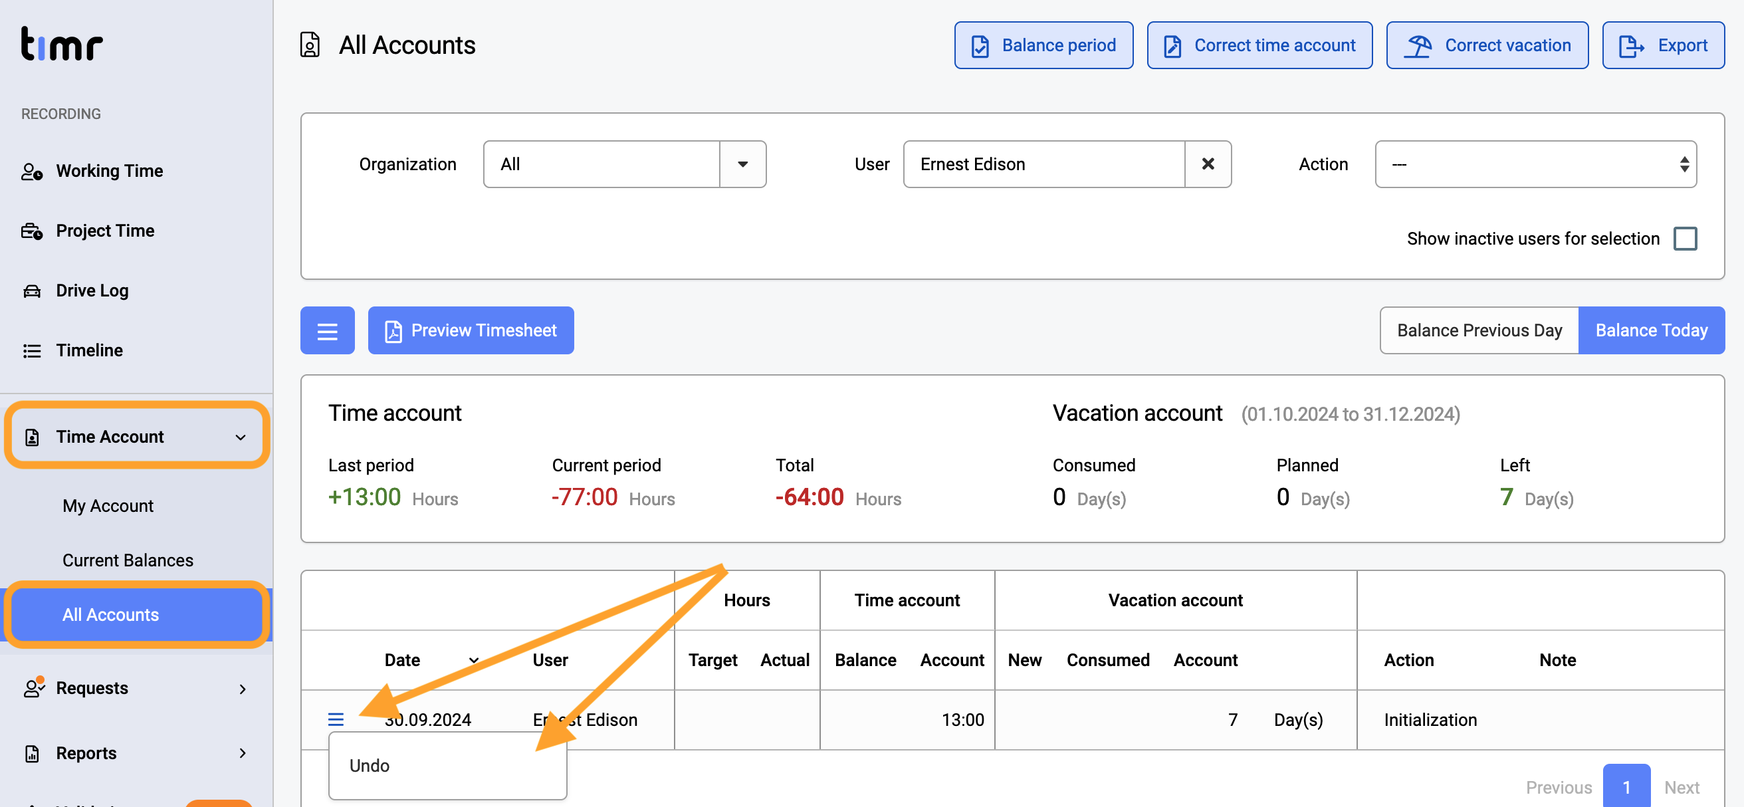Click the Requests user icon
The image size is (1744, 807).
[33, 687]
